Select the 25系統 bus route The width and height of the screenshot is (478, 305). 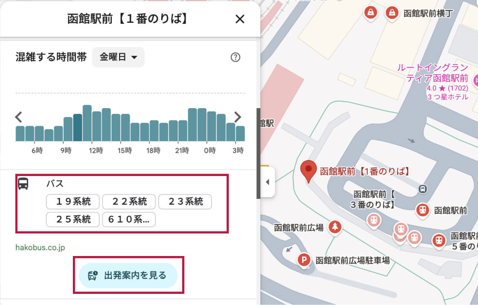tap(73, 220)
